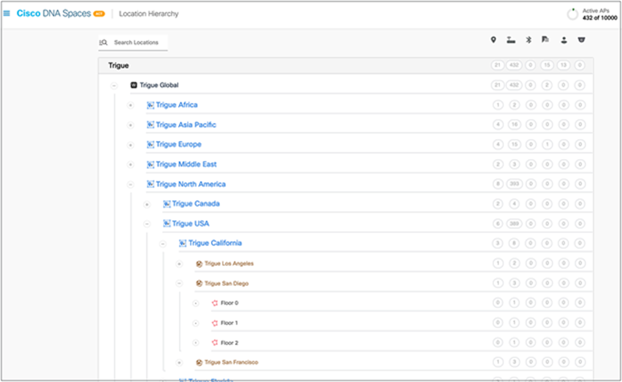Collapse Trigue North America

pos(131,184)
